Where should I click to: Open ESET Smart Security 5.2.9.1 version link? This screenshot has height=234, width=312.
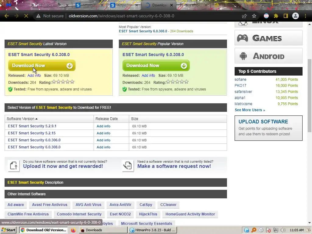click(32, 126)
